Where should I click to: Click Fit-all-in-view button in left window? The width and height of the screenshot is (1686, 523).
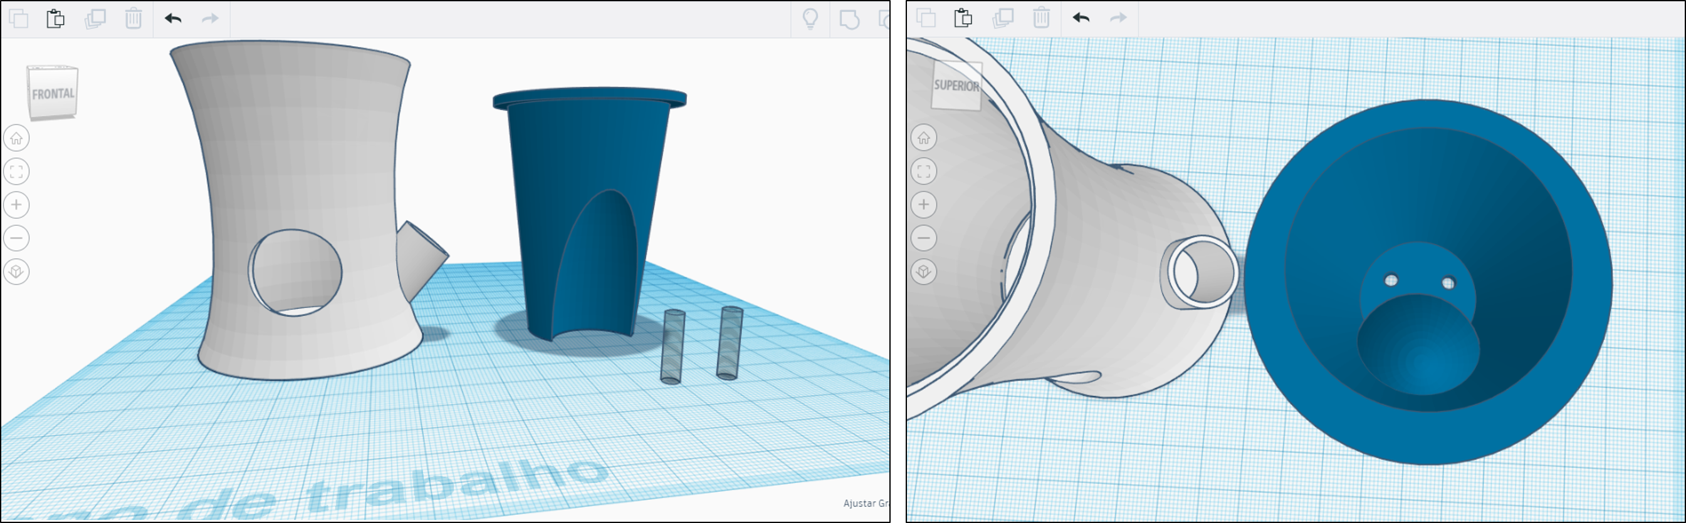[16, 171]
